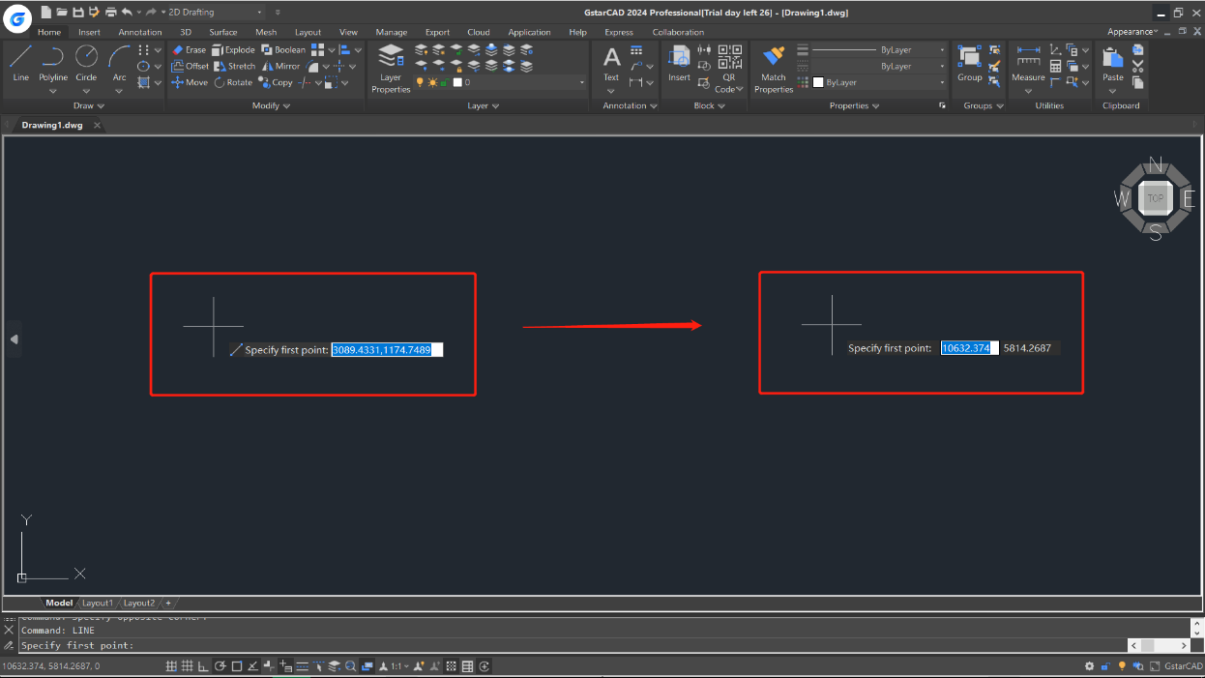Toggle object snap in status bar
This screenshot has width=1205, height=678.
[236, 666]
